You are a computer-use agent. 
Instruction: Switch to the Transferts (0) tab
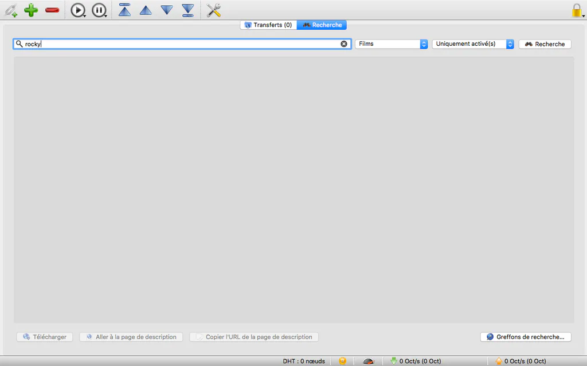268,25
